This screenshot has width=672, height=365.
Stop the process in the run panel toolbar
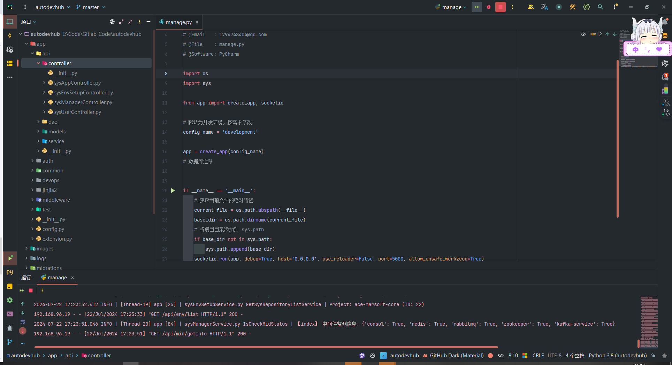pos(31,290)
